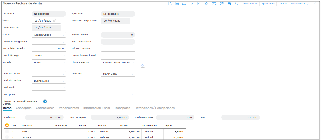321x140 pixels.
Task: Remove the MESA row with its X
Action: point(7,132)
